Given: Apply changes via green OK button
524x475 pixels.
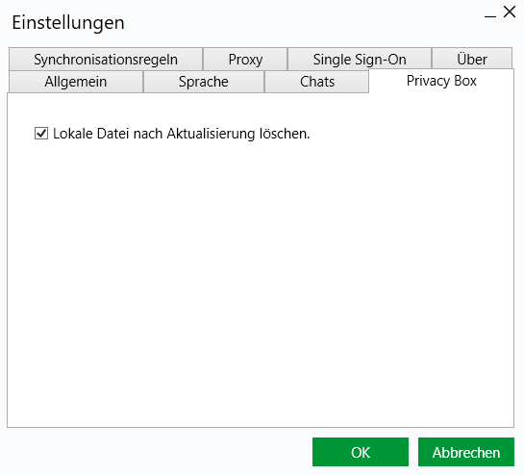Looking at the screenshot, I should tap(361, 452).
